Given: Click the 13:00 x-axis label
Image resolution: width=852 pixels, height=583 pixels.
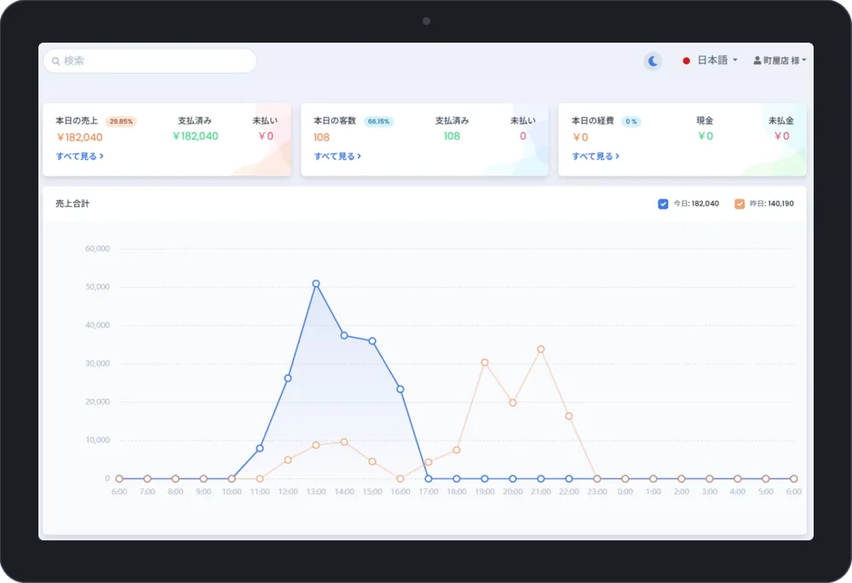Looking at the screenshot, I should 316,492.
